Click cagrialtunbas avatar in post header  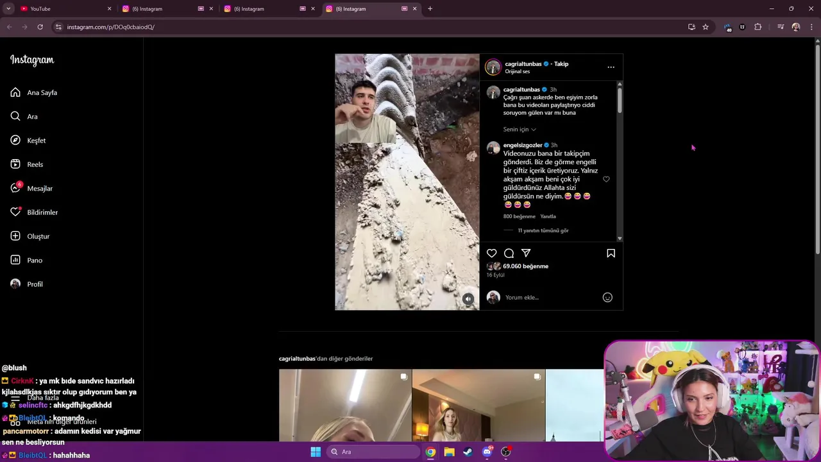(493, 67)
